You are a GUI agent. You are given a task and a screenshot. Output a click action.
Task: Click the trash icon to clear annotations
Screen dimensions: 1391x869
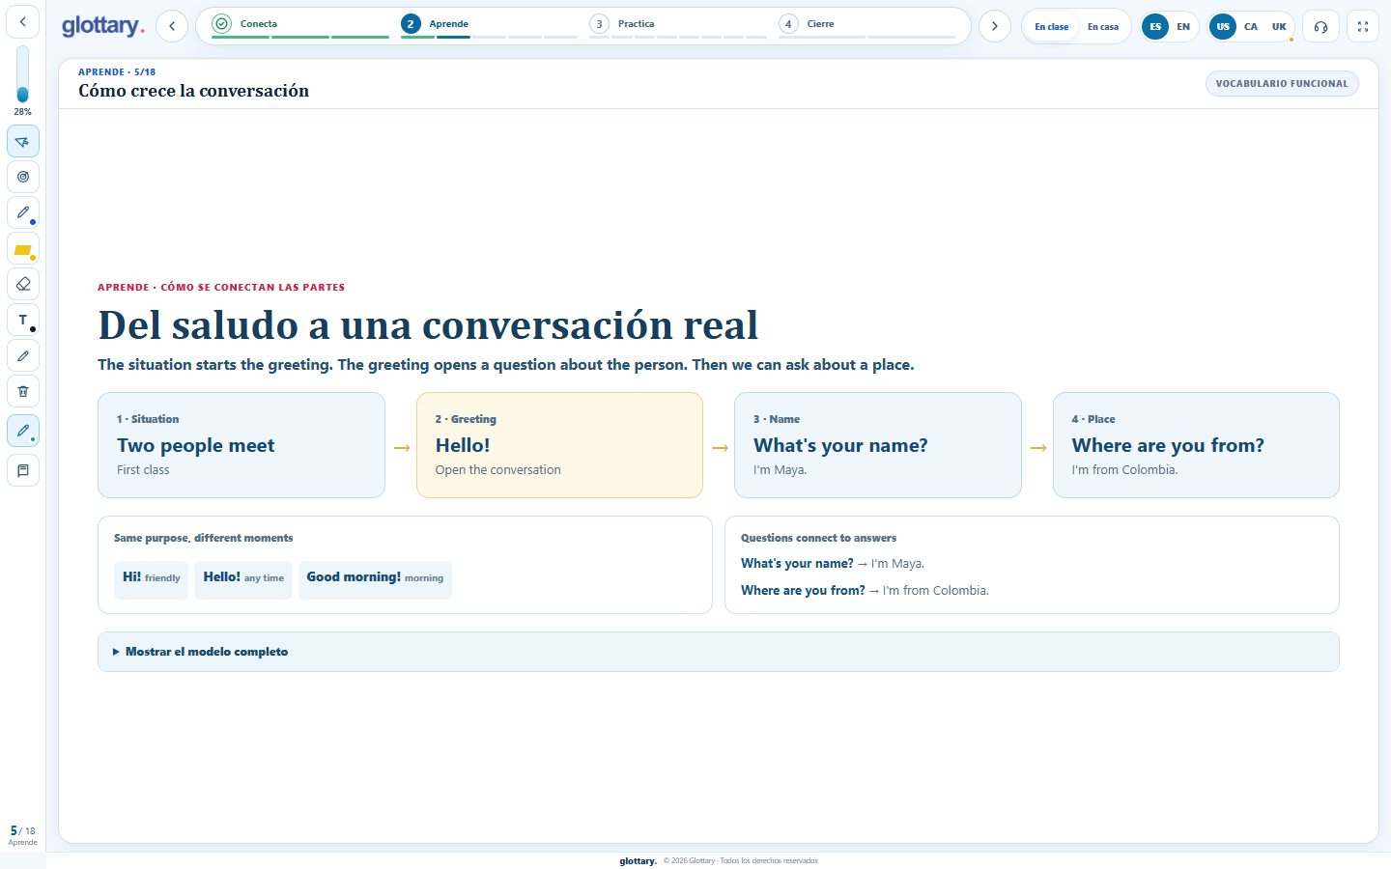(x=23, y=391)
